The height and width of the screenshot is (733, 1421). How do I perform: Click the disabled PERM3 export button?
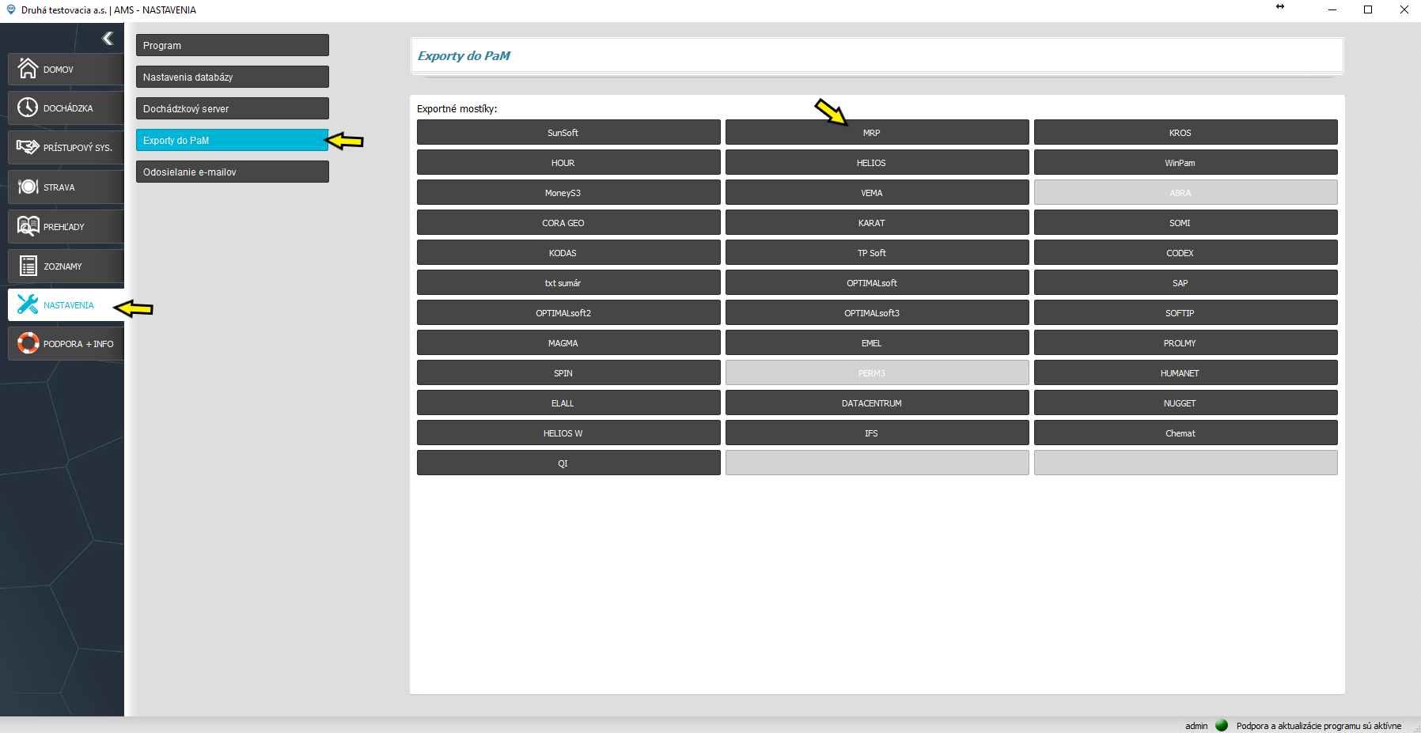877,372
